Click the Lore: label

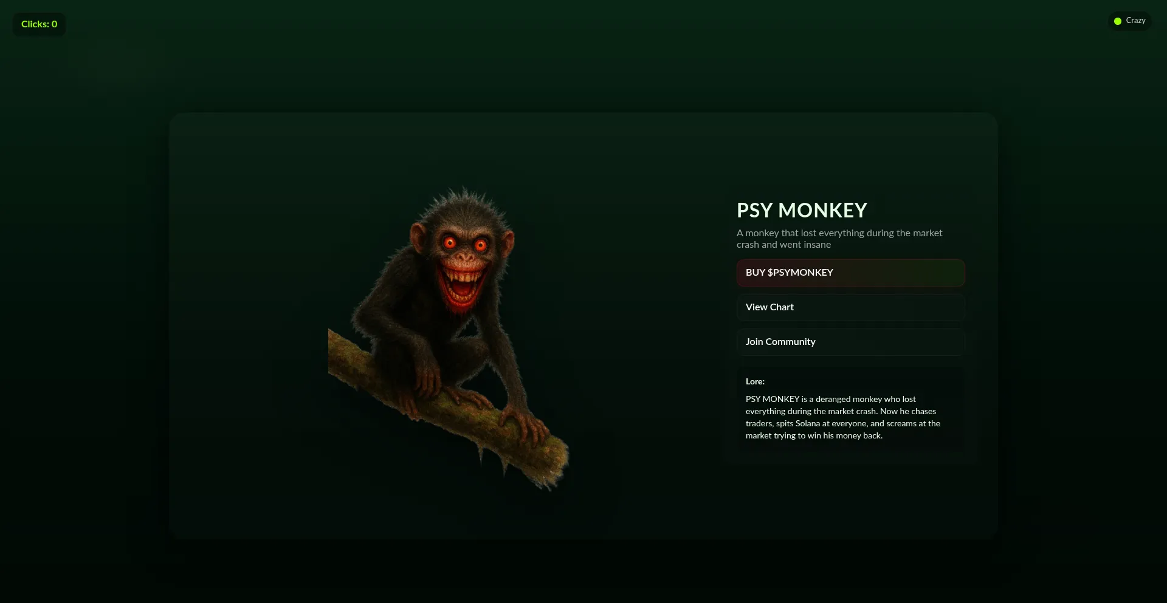tap(755, 381)
